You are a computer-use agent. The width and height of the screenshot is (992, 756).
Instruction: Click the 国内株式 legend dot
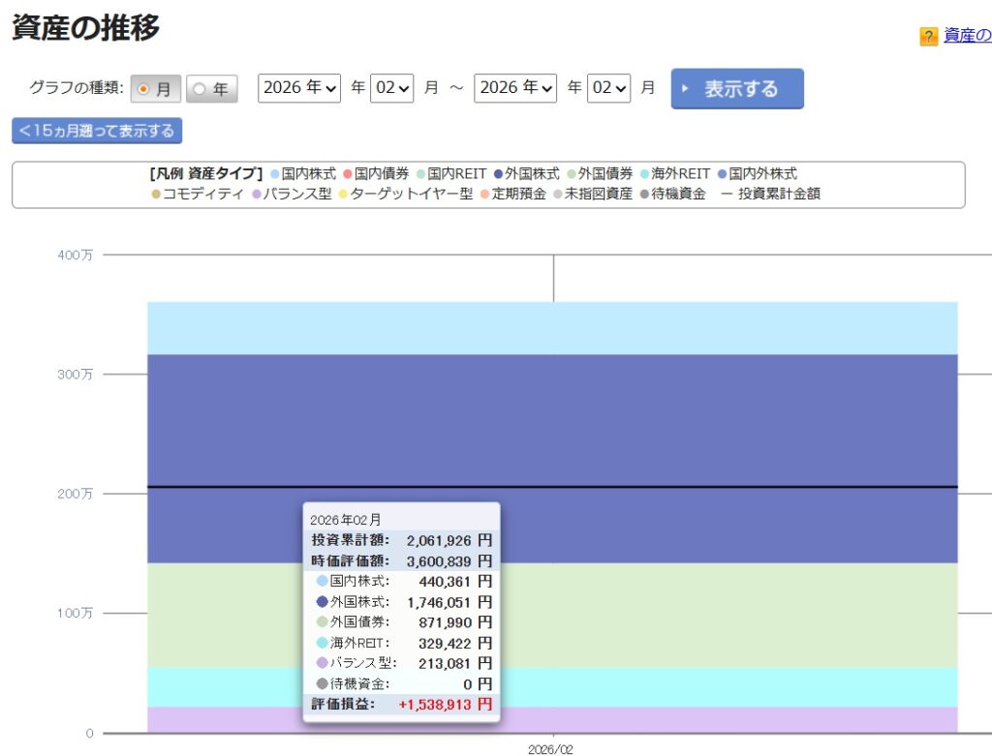click(x=275, y=174)
